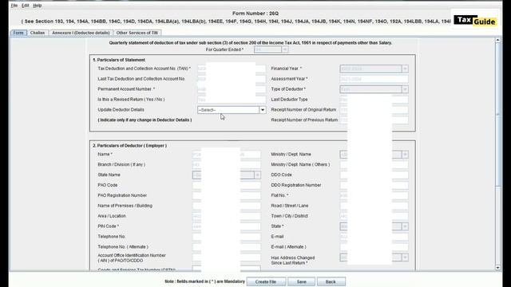This screenshot has height=287, width=511.
Task: Click the Assessment Year field
Action: [x=374, y=79]
